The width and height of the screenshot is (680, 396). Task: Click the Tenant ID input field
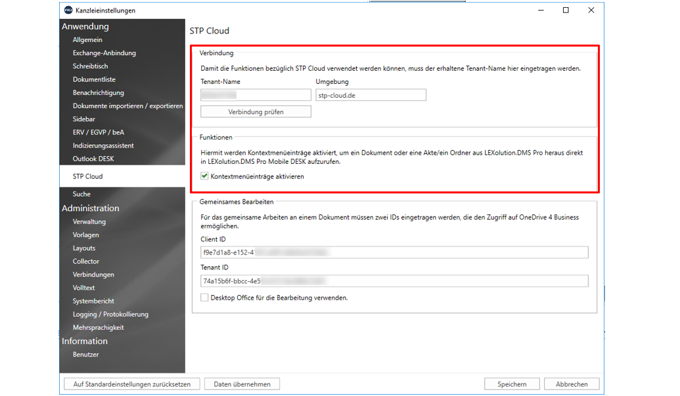(394, 281)
